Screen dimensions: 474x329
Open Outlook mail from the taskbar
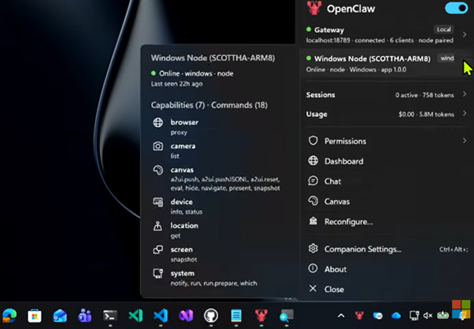[59, 316]
